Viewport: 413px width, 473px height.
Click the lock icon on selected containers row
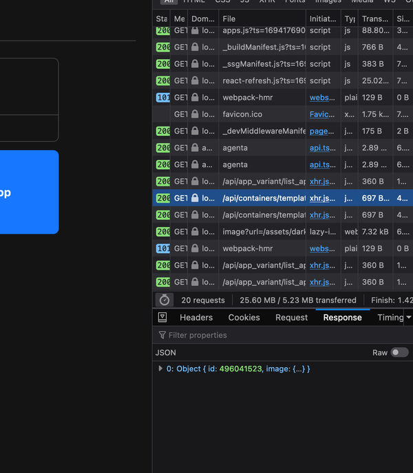195,198
